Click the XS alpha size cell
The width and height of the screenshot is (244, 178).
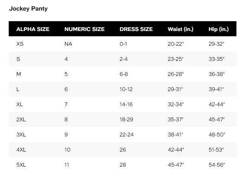click(20, 44)
